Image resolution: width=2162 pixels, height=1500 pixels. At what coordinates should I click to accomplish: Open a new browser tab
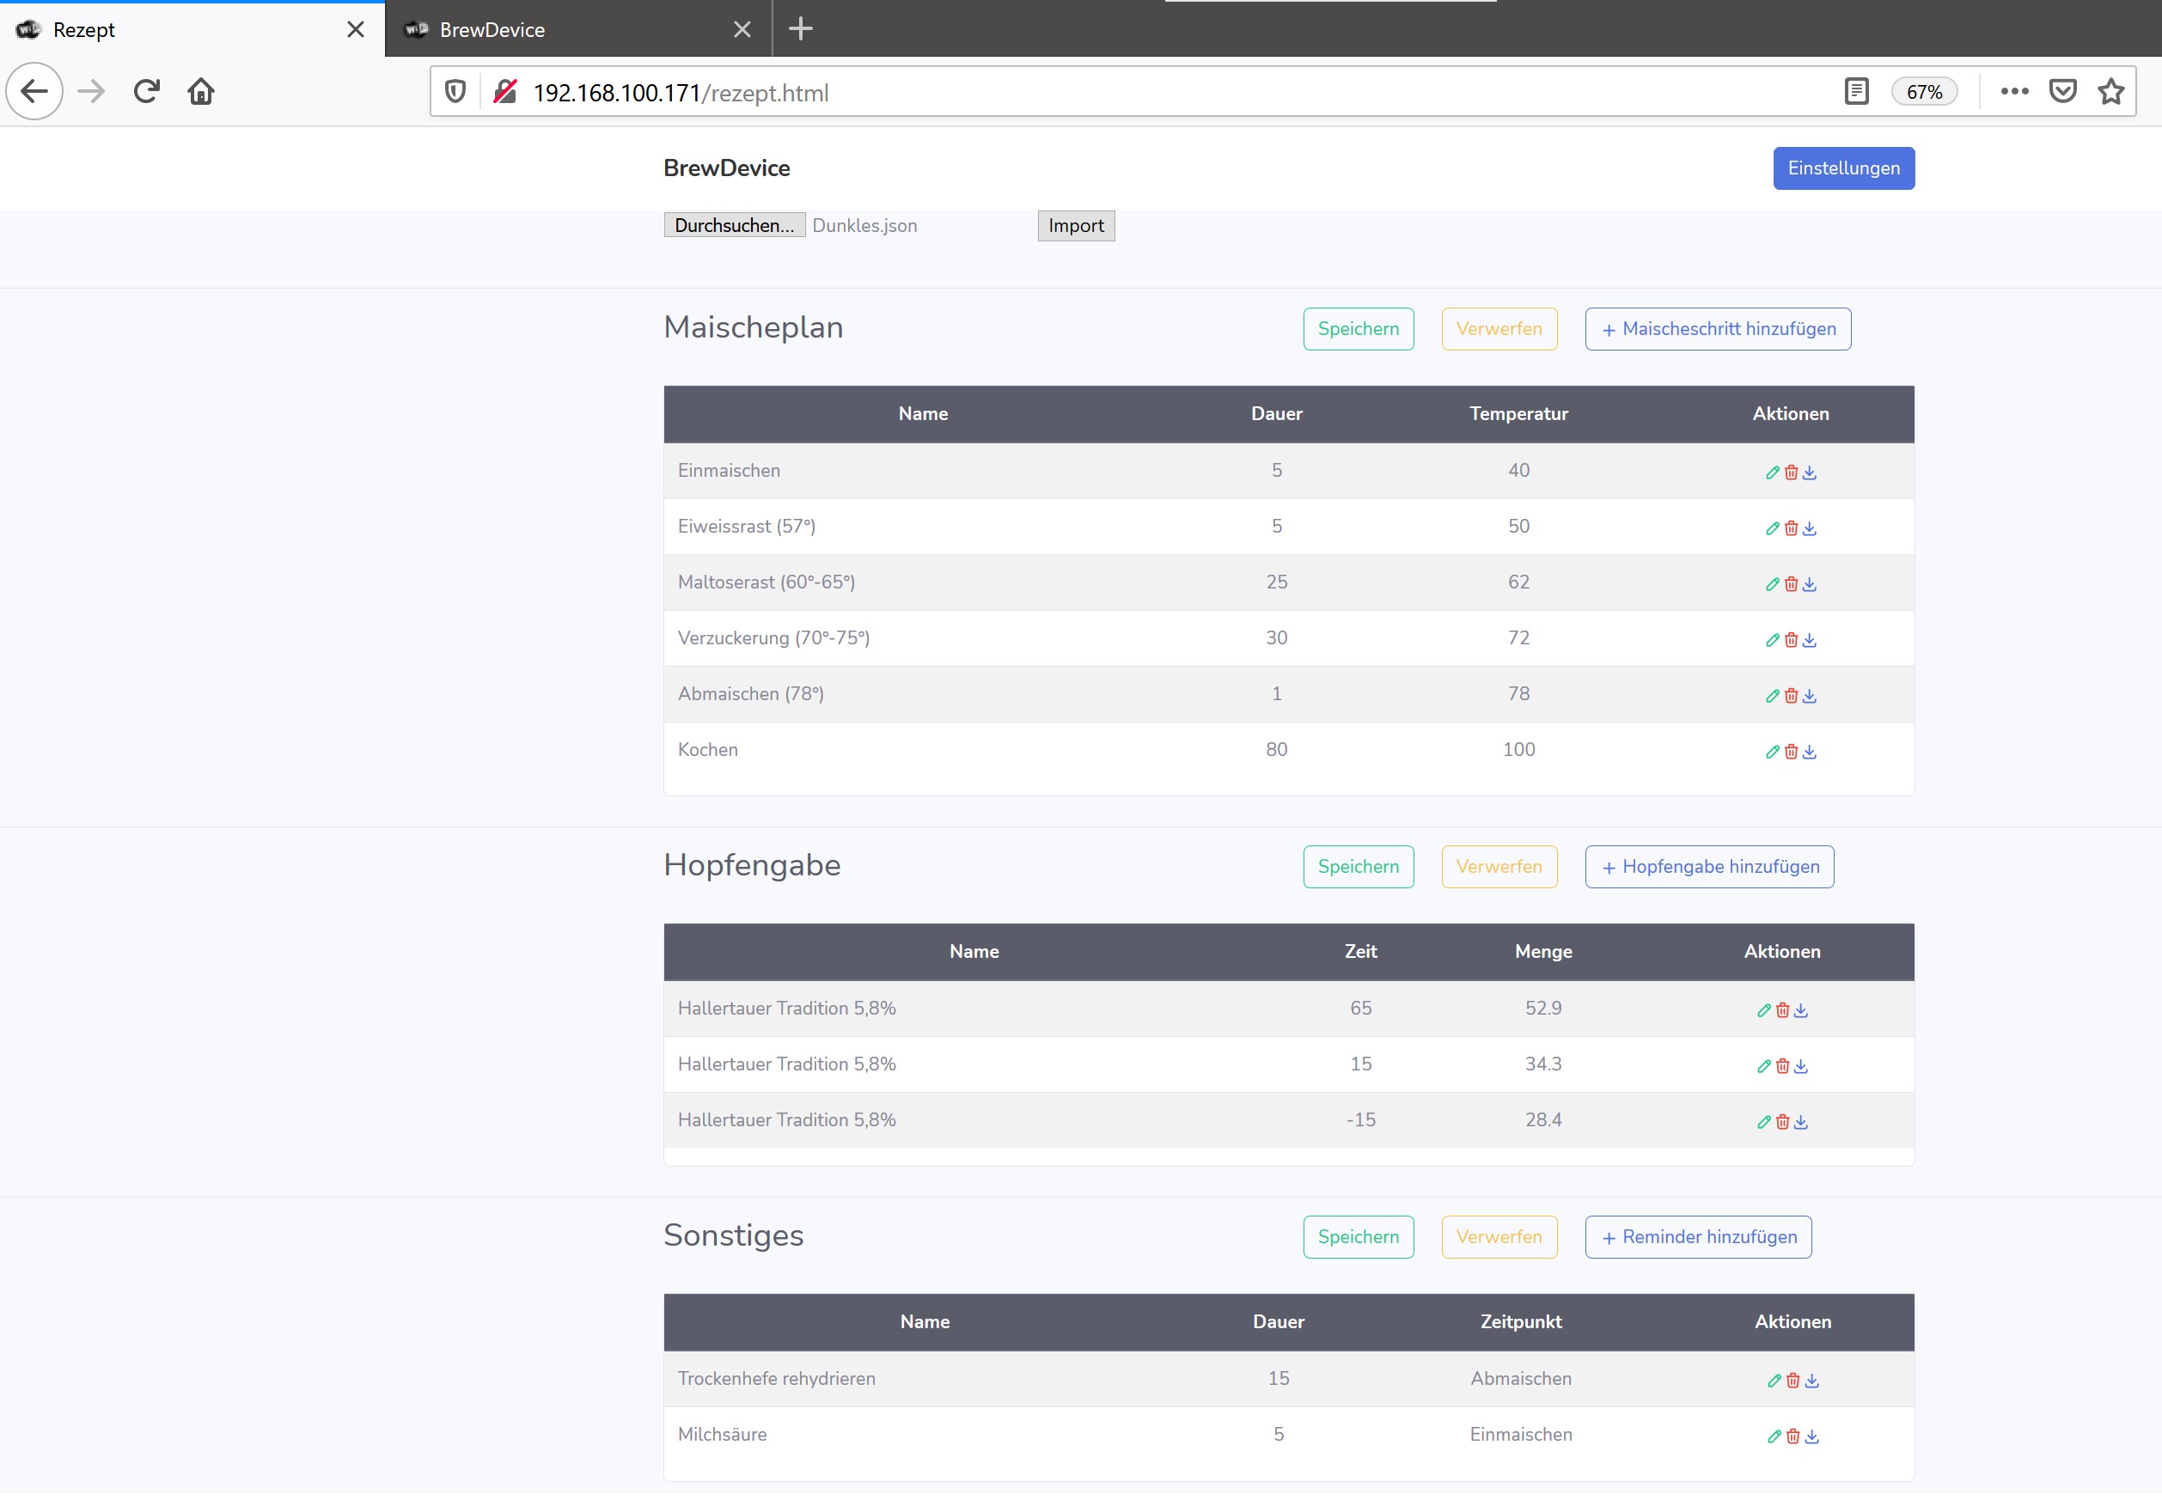click(800, 29)
